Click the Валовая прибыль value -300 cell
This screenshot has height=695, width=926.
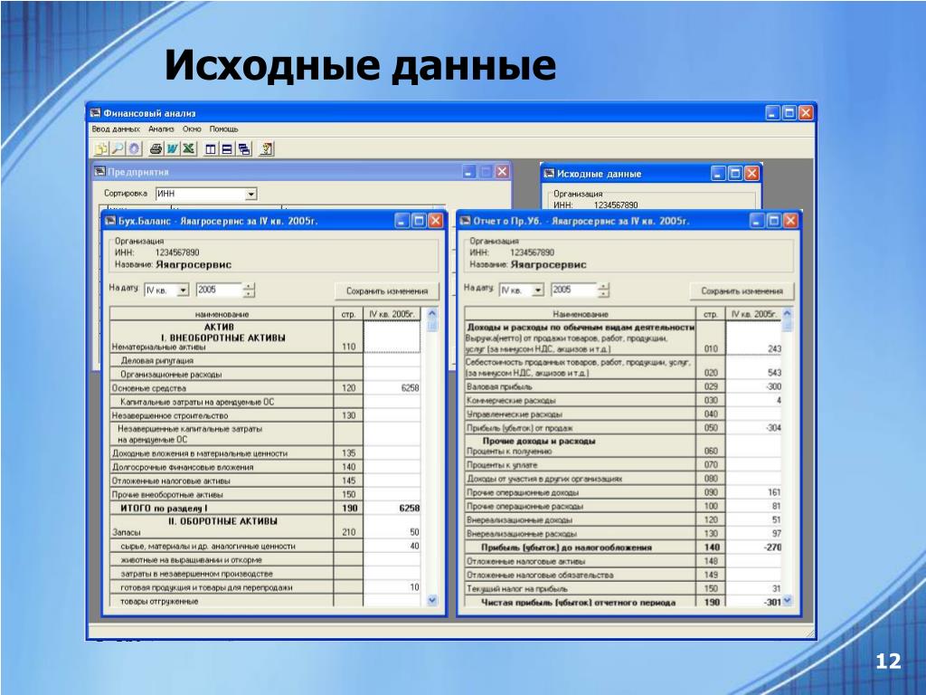[x=754, y=386]
